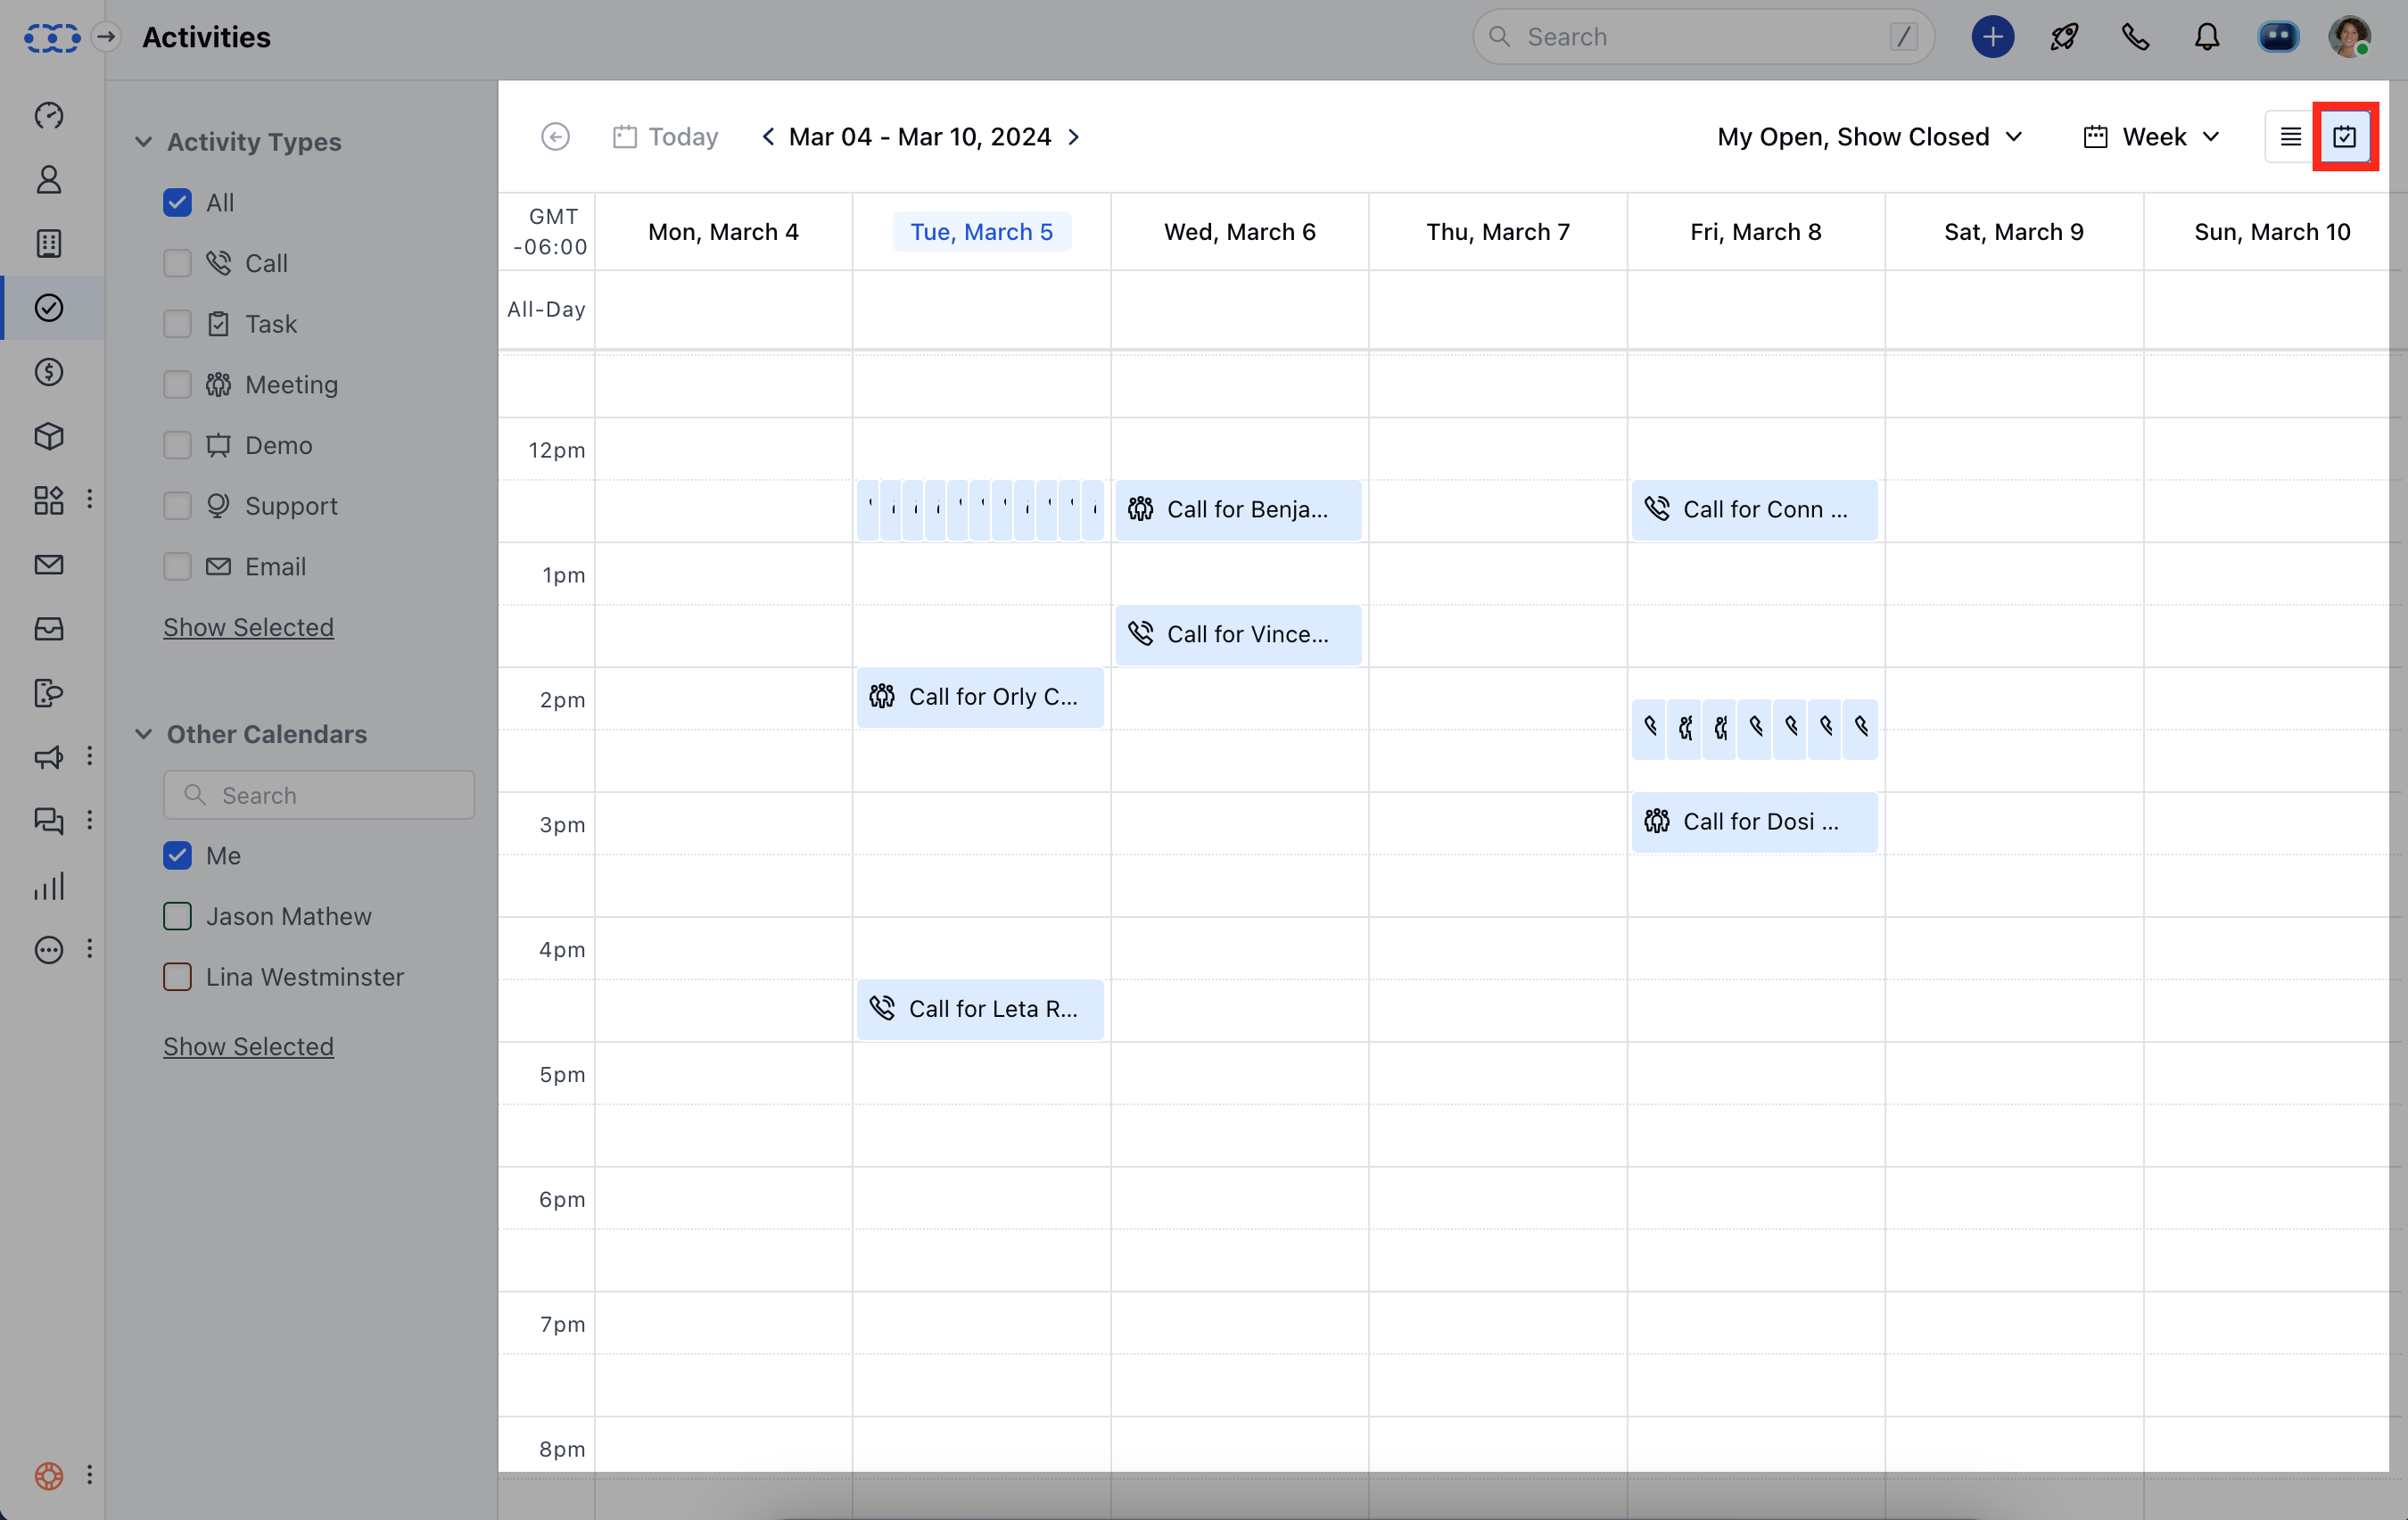Select the megaphone broadcast icon in sidebar
The image size is (2408, 1520).
(x=49, y=757)
